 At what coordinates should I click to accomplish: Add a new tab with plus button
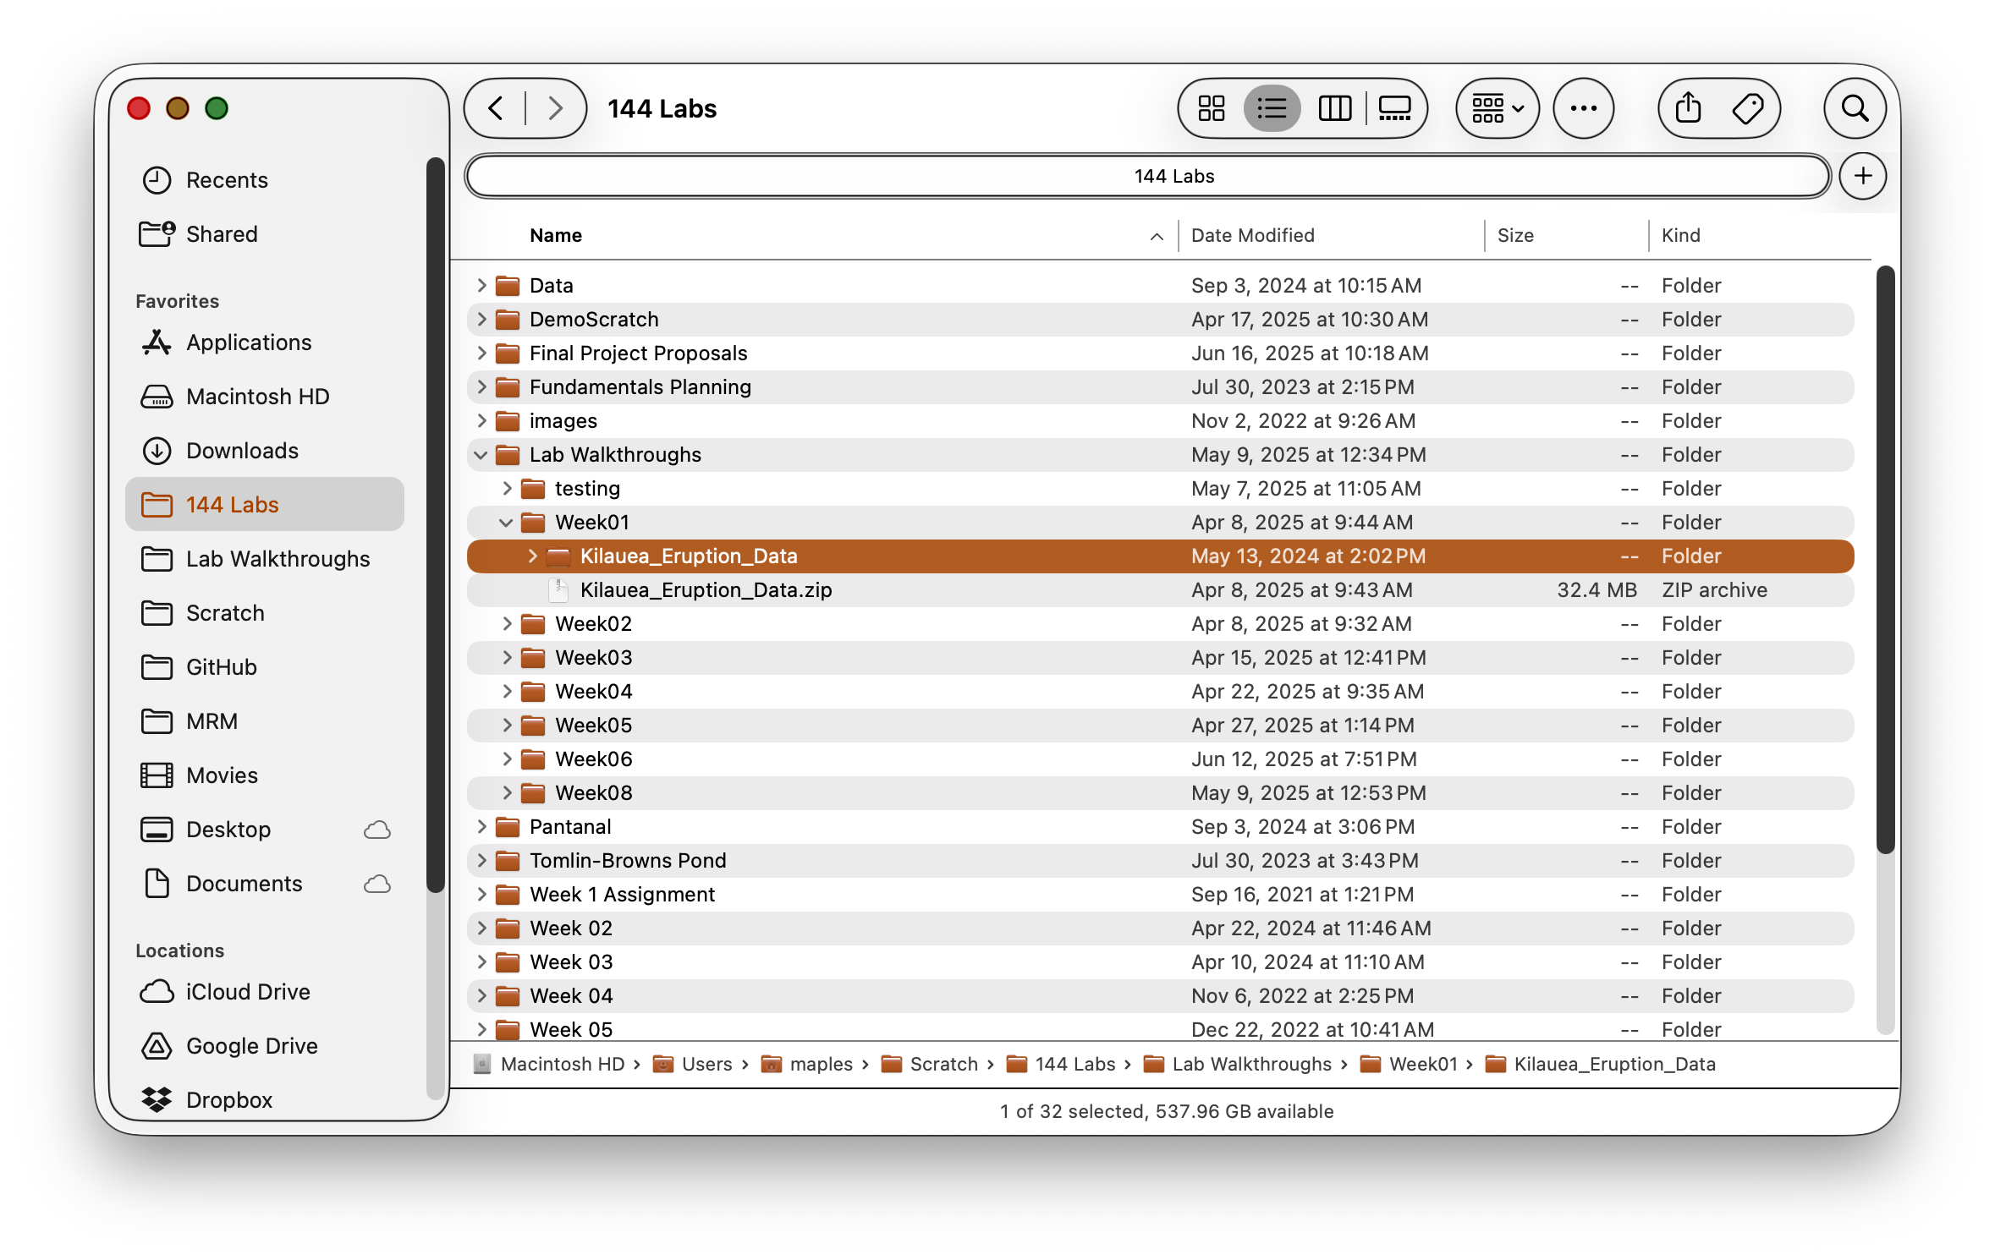click(x=1862, y=176)
